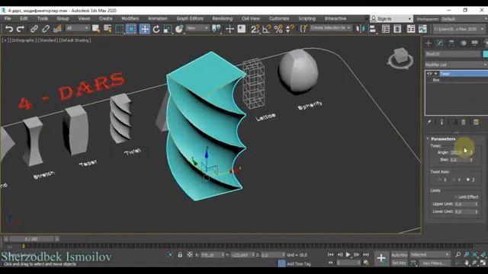Switch to the Motion command panel tab

464,43
